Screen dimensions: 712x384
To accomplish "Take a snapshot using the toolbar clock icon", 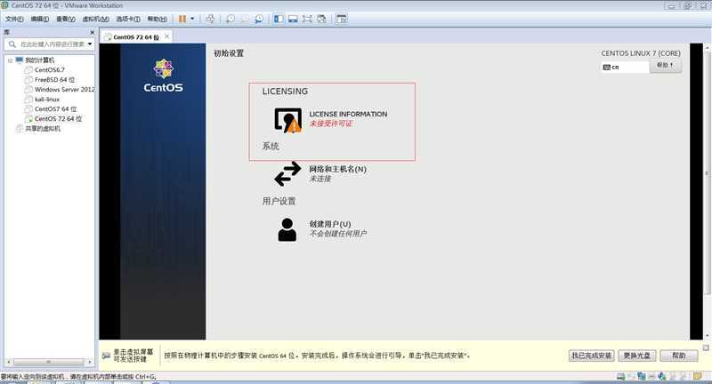I will pyautogui.click(x=231, y=19).
